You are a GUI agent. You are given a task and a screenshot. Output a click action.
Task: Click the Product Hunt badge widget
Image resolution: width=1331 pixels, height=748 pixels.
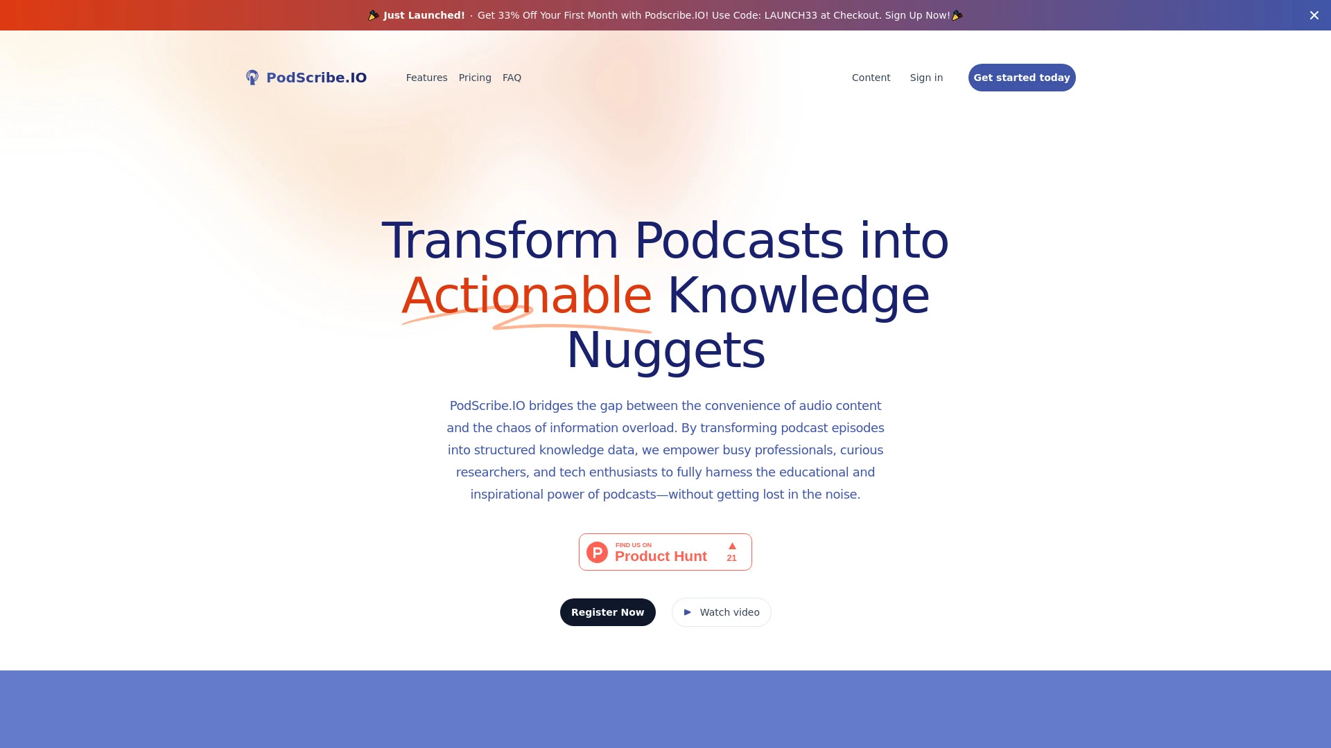pos(665,551)
